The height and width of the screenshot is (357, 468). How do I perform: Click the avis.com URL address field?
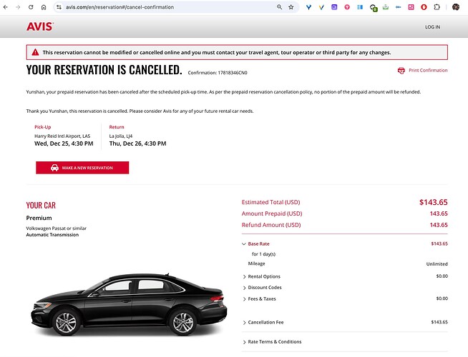pyautogui.click(x=157, y=7)
